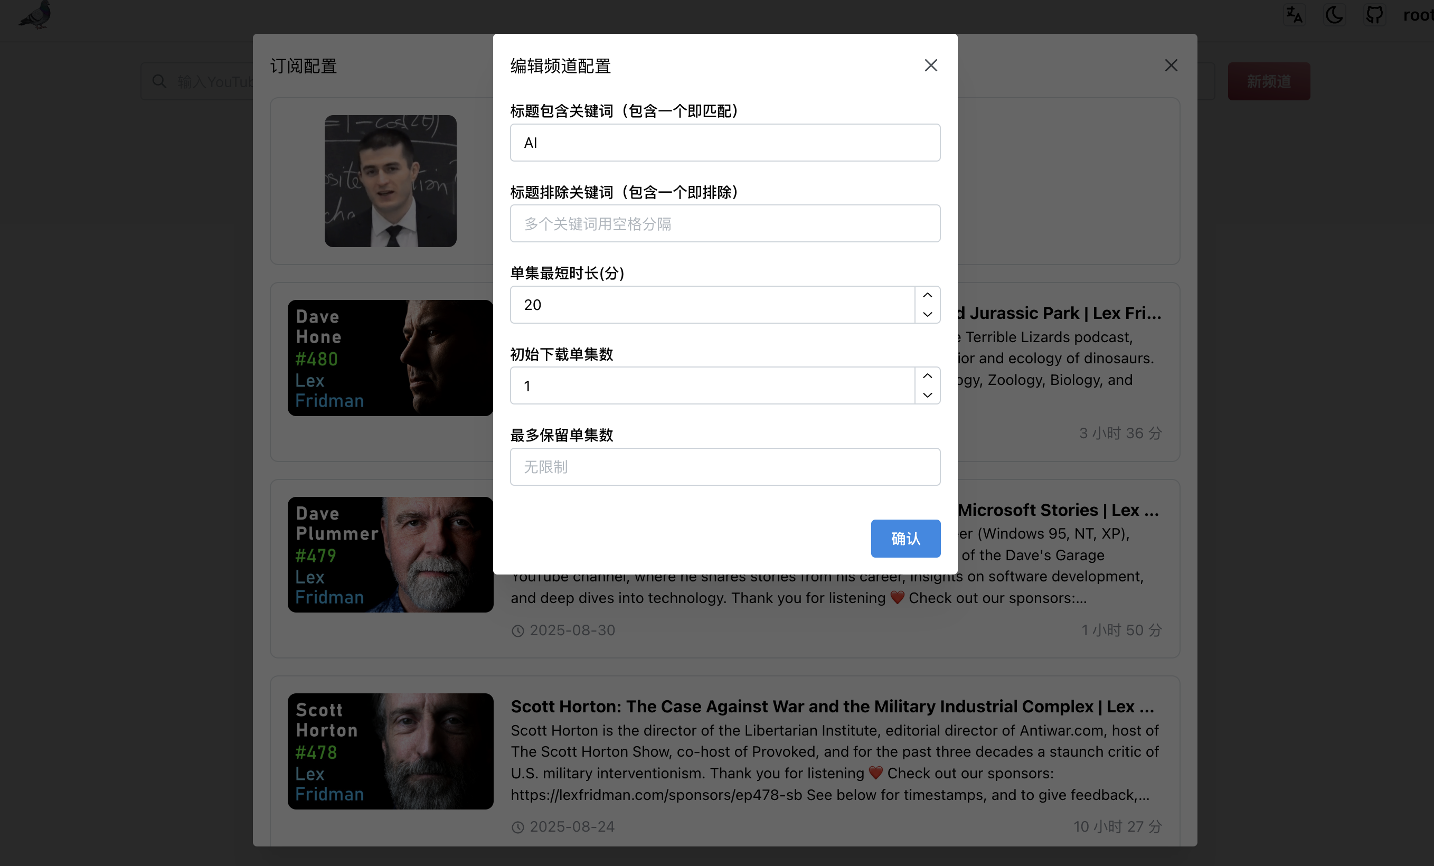Open the Jurassic Park episode title
Image resolution: width=1434 pixels, height=866 pixels.
1060,313
